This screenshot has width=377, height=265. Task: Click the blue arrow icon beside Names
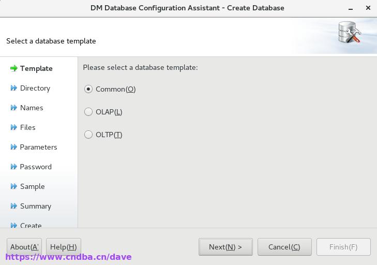pyautogui.click(x=14, y=108)
